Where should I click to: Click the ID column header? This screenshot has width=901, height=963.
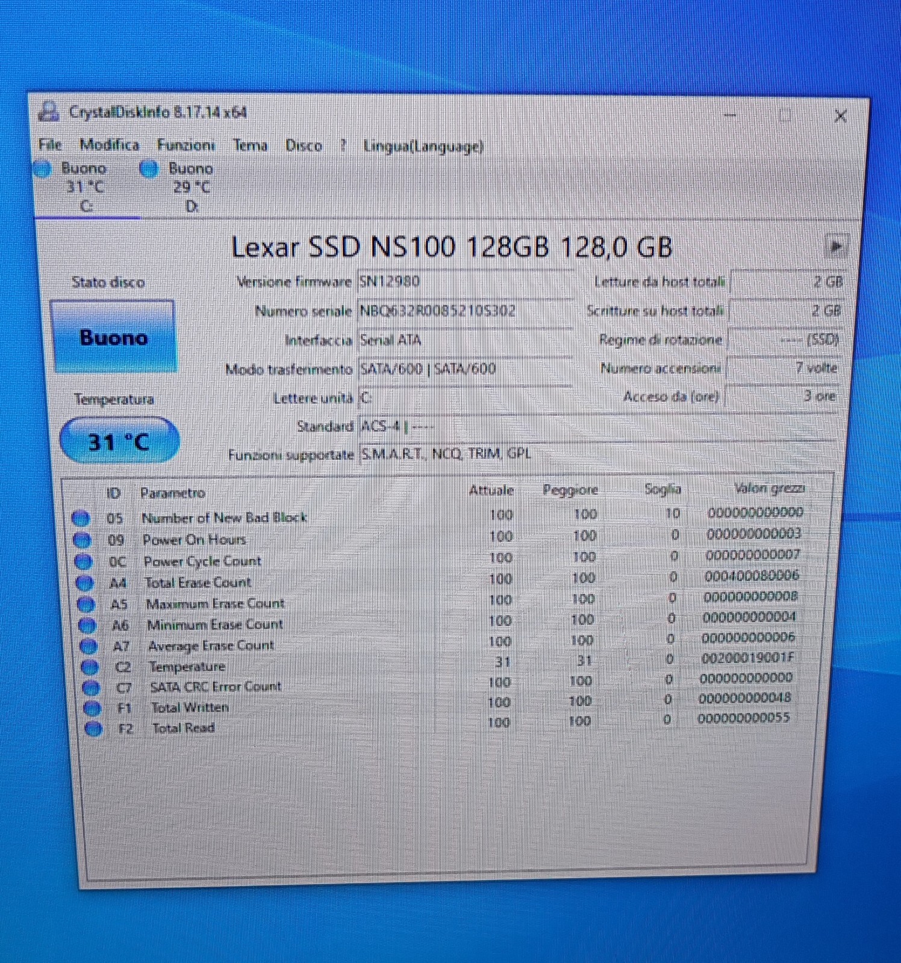pyautogui.click(x=114, y=493)
